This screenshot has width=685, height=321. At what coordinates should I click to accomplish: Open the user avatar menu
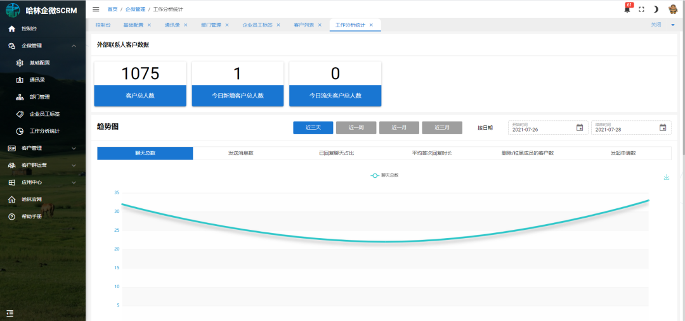click(672, 9)
